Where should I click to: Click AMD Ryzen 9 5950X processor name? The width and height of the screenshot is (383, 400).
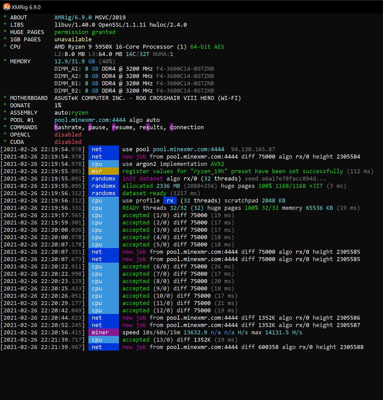coord(114,47)
